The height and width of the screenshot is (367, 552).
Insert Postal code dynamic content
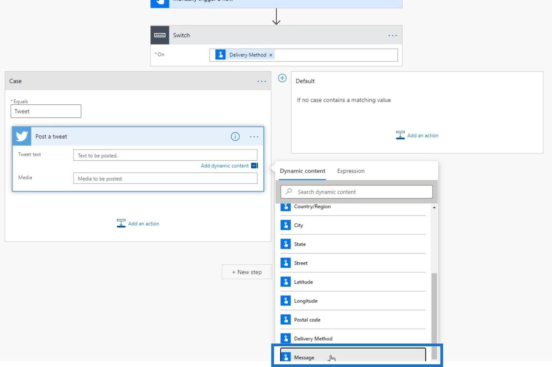tap(353, 320)
